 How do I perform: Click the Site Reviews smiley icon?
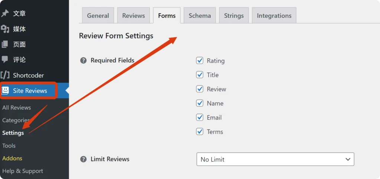click(6, 91)
